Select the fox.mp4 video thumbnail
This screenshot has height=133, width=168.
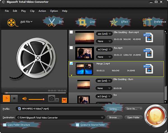click(x=85, y=53)
